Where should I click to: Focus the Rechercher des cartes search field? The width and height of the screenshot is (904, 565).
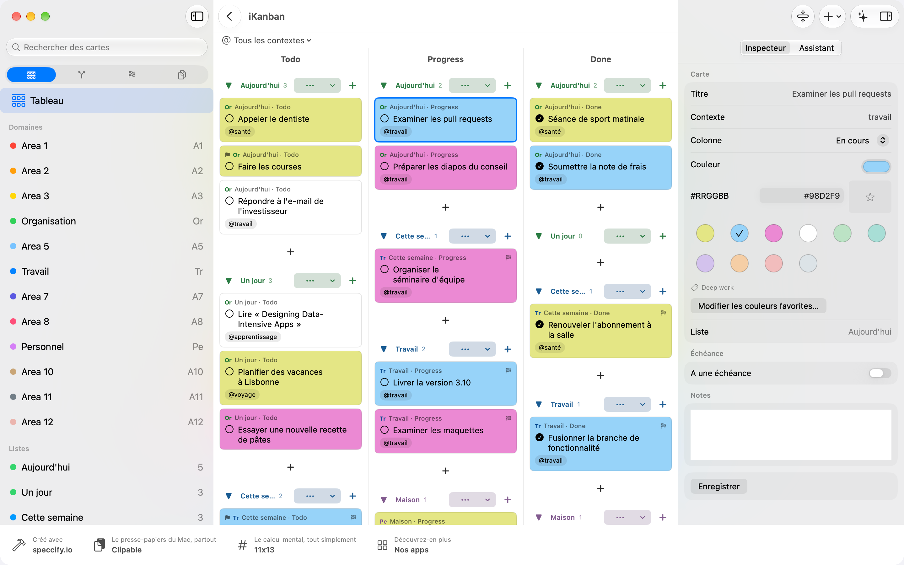pyautogui.click(x=107, y=47)
